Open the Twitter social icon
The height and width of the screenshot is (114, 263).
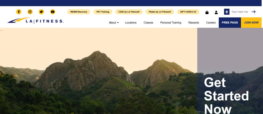41,12
